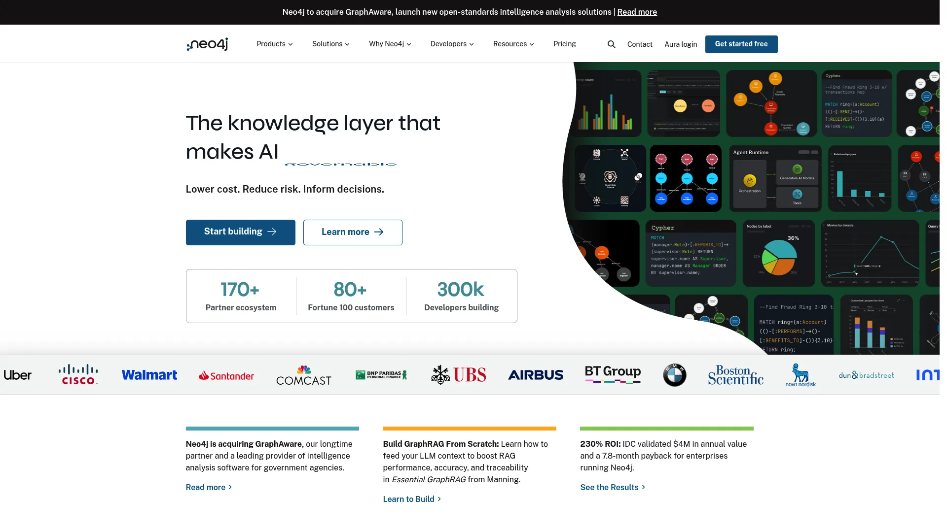Expand the Developers menu
Screen dimensions: 947x532
pos(452,44)
